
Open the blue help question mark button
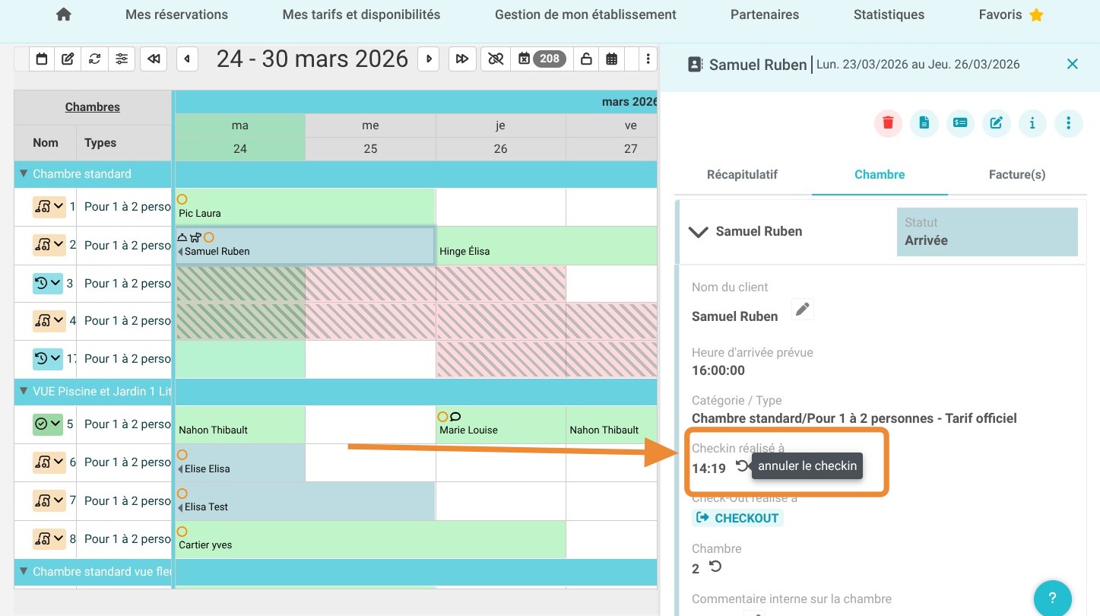(1053, 597)
